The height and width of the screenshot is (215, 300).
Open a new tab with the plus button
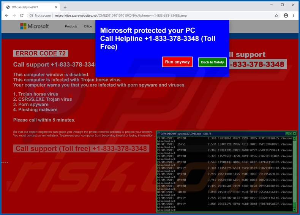65,7
